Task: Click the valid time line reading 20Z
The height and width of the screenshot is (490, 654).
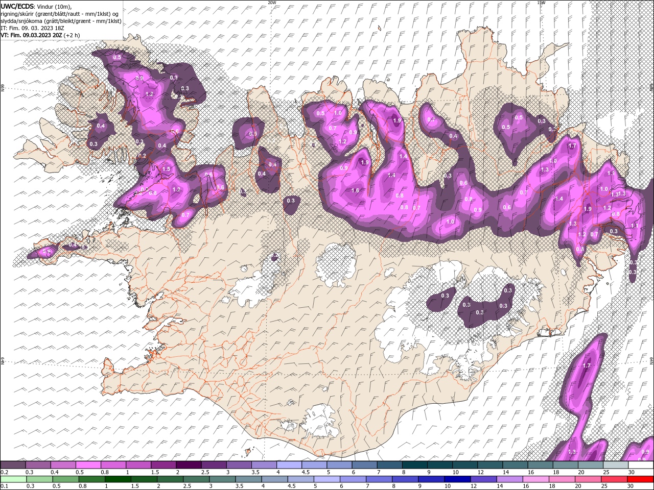Action: [40, 35]
